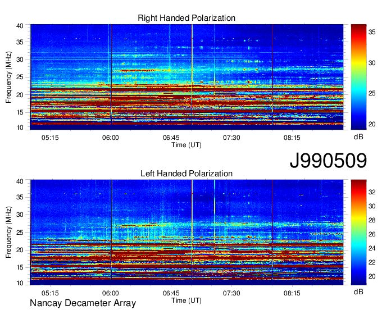This screenshot has width=382, height=310.
Task: Click the 08:15 tick under the bottom plot
Action: click(292, 293)
